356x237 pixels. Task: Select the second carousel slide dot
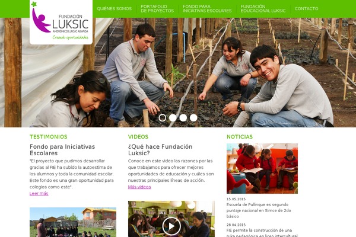coord(173,118)
